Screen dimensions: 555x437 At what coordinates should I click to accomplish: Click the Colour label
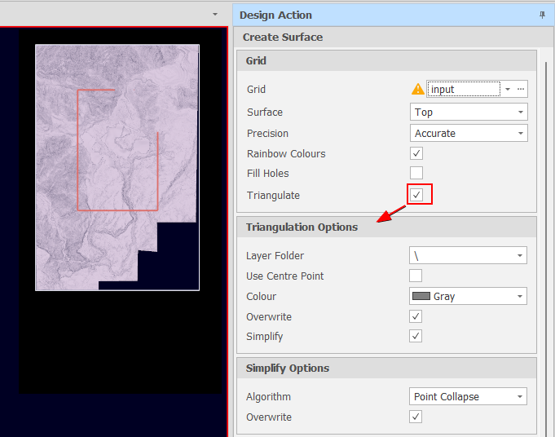pyautogui.click(x=261, y=297)
